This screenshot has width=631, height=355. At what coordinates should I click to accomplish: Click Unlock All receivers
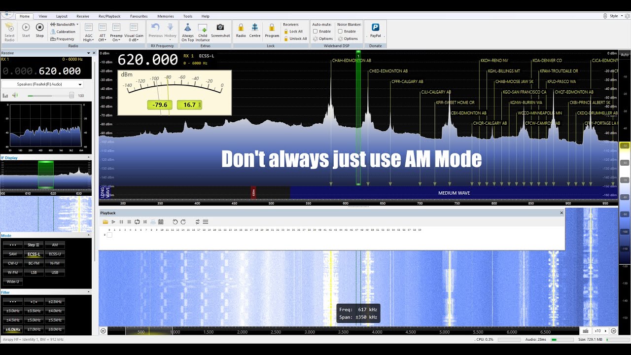point(295,38)
